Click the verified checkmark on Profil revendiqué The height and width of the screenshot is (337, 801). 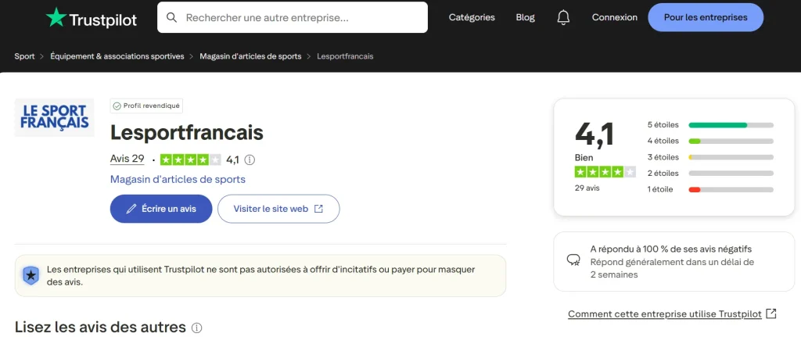[117, 106]
